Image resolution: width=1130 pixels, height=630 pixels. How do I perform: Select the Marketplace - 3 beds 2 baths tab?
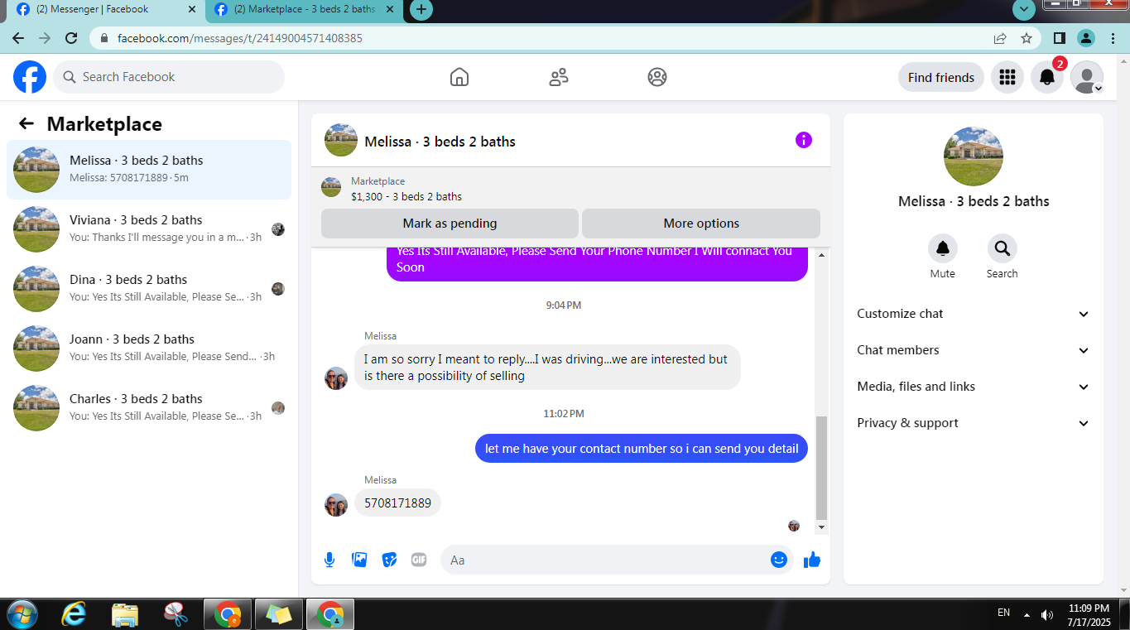(305, 9)
